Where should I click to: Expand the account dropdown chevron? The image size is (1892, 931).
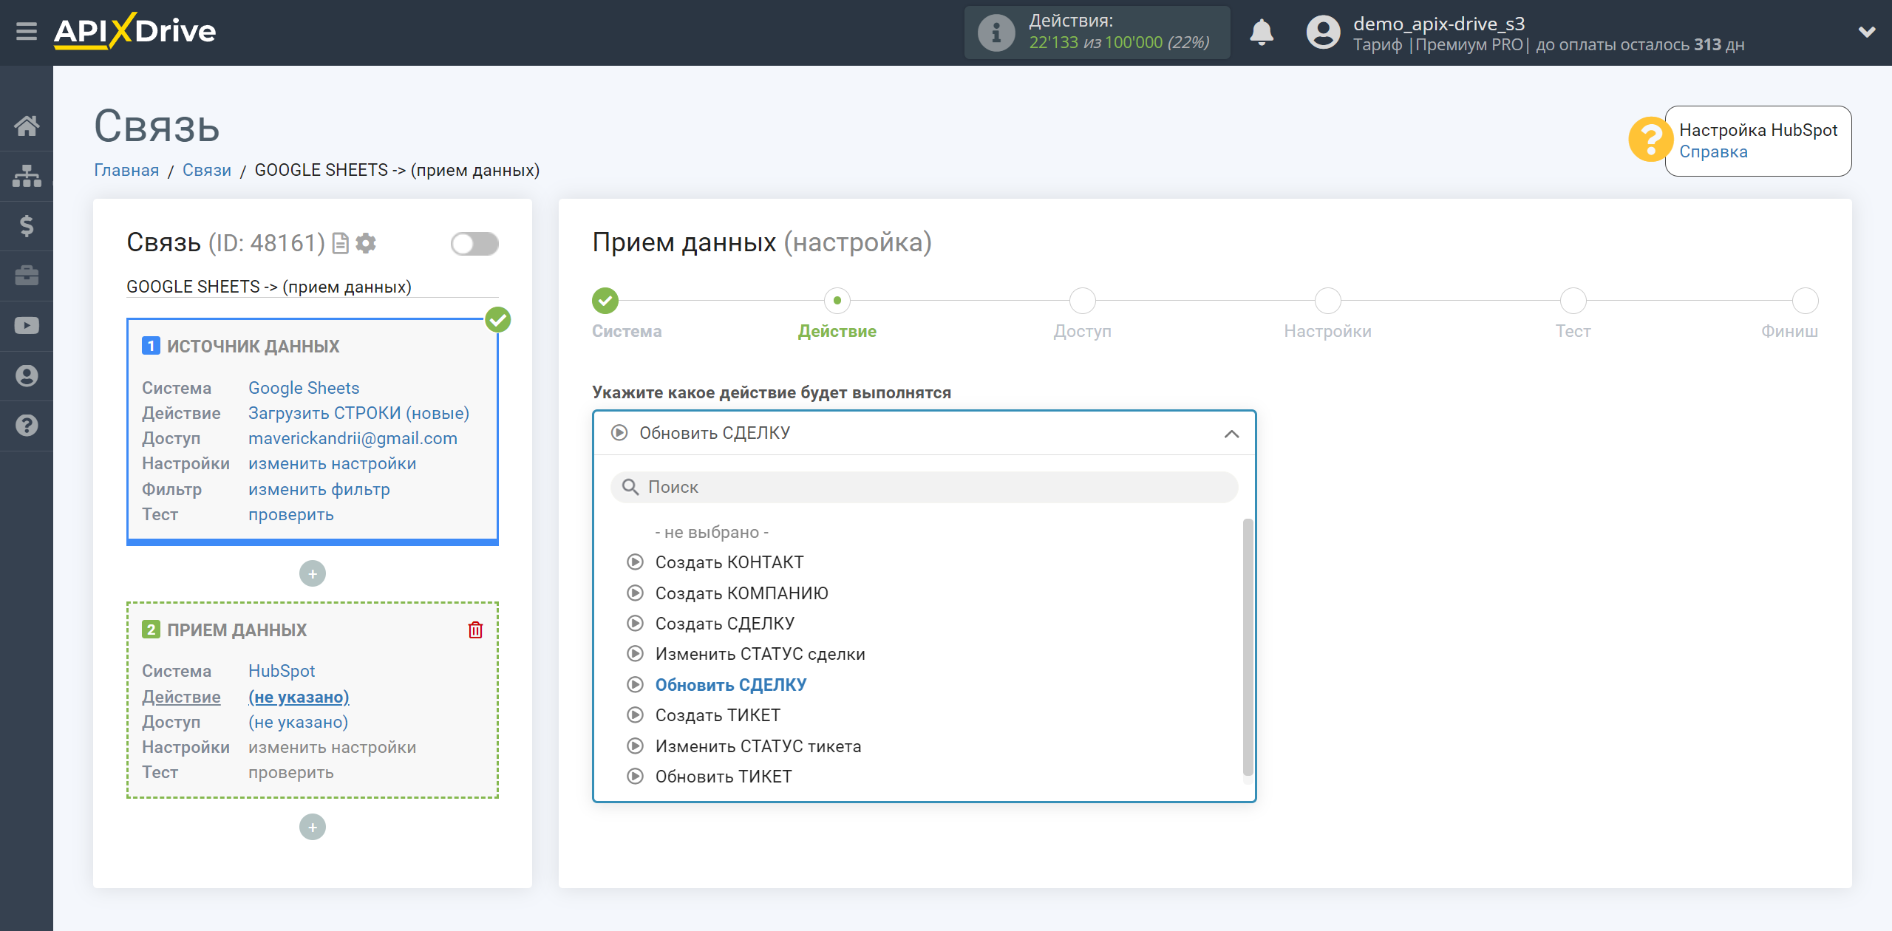(1867, 33)
